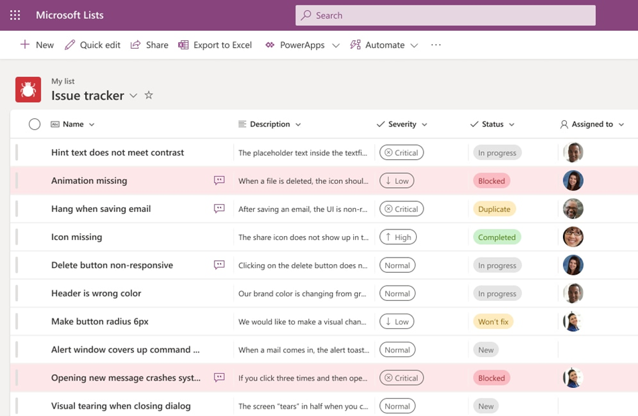Open the more commands ellipsis menu
The image size is (638, 416).
(436, 45)
